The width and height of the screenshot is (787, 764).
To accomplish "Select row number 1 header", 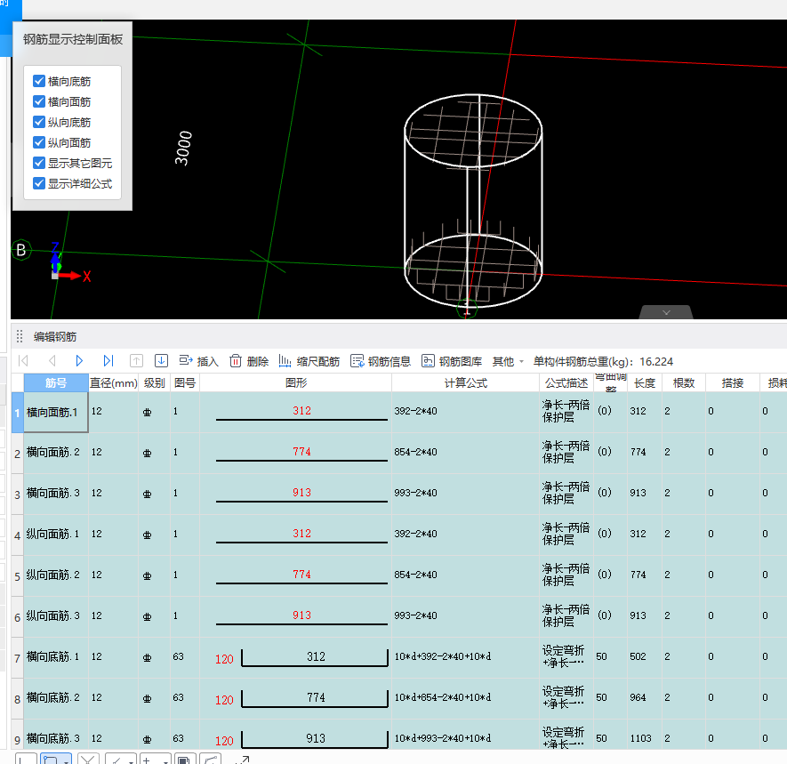I will point(18,413).
